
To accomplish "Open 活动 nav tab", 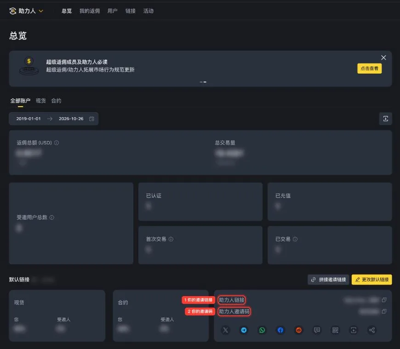I will pyautogui.click(x=148, y=11).
